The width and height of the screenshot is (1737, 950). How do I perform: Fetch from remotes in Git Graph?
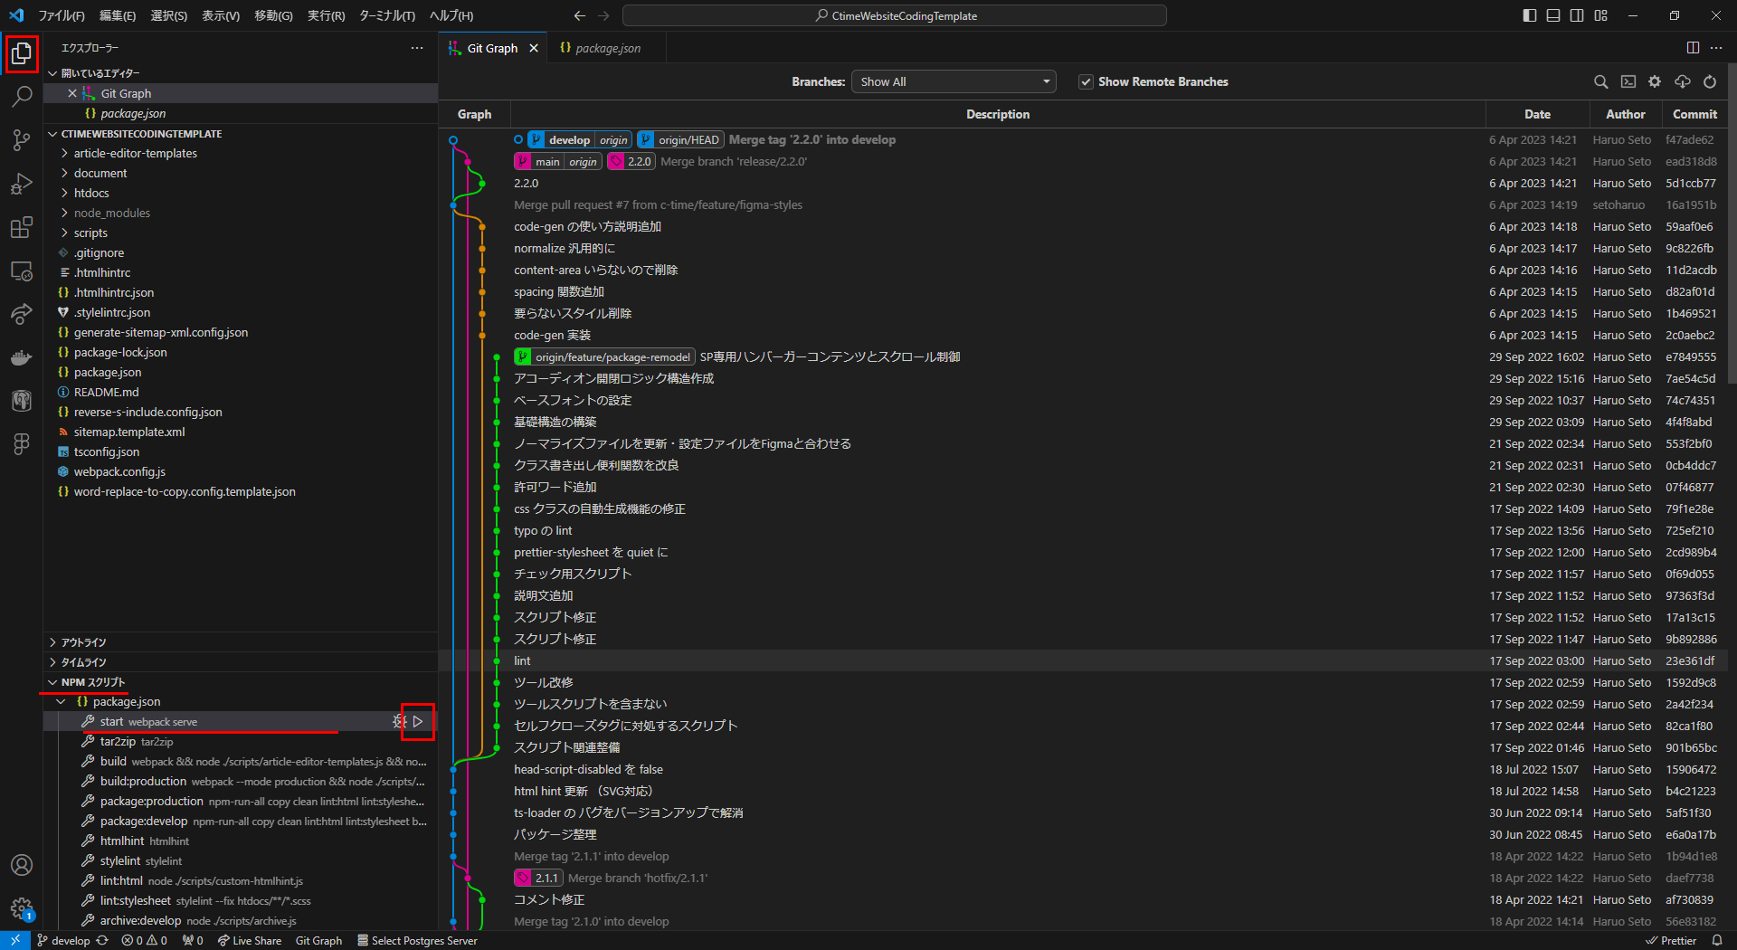coord(1683,82)
